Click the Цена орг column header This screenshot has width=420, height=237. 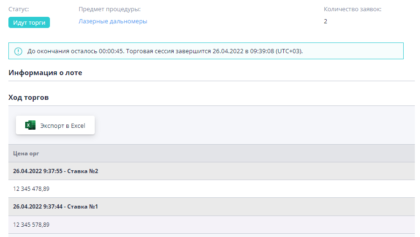(26, 153)
